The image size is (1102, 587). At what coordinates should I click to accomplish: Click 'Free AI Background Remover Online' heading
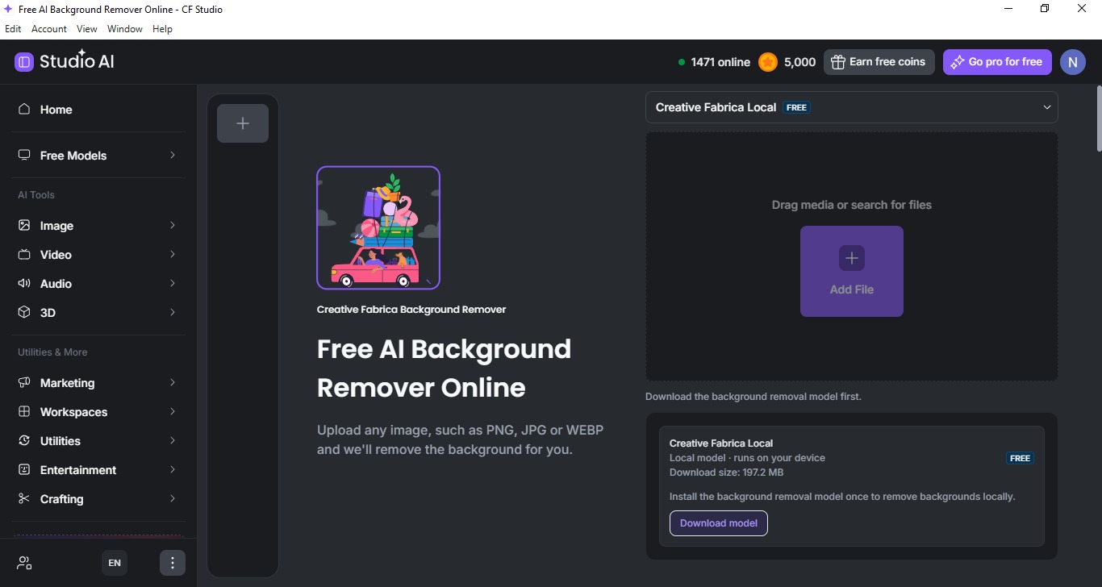point(444,368)
